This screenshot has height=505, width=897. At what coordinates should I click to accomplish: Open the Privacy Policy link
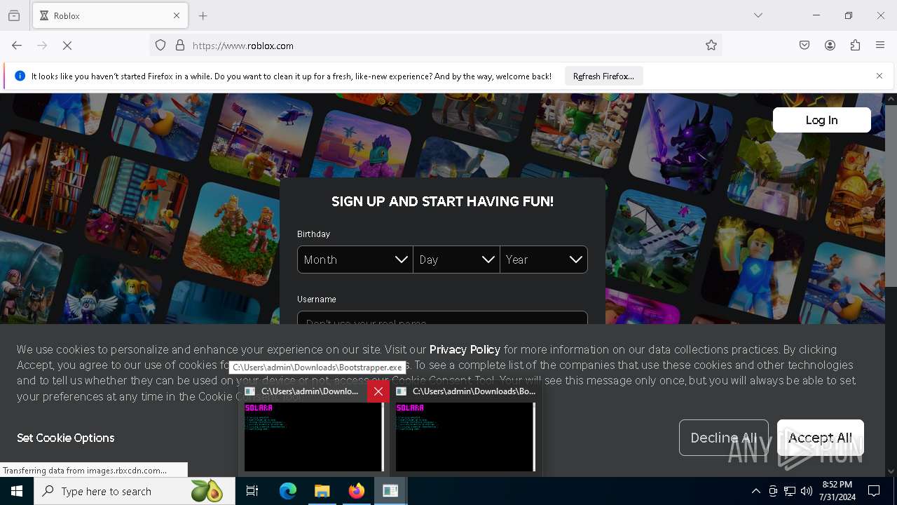point(465,349)
